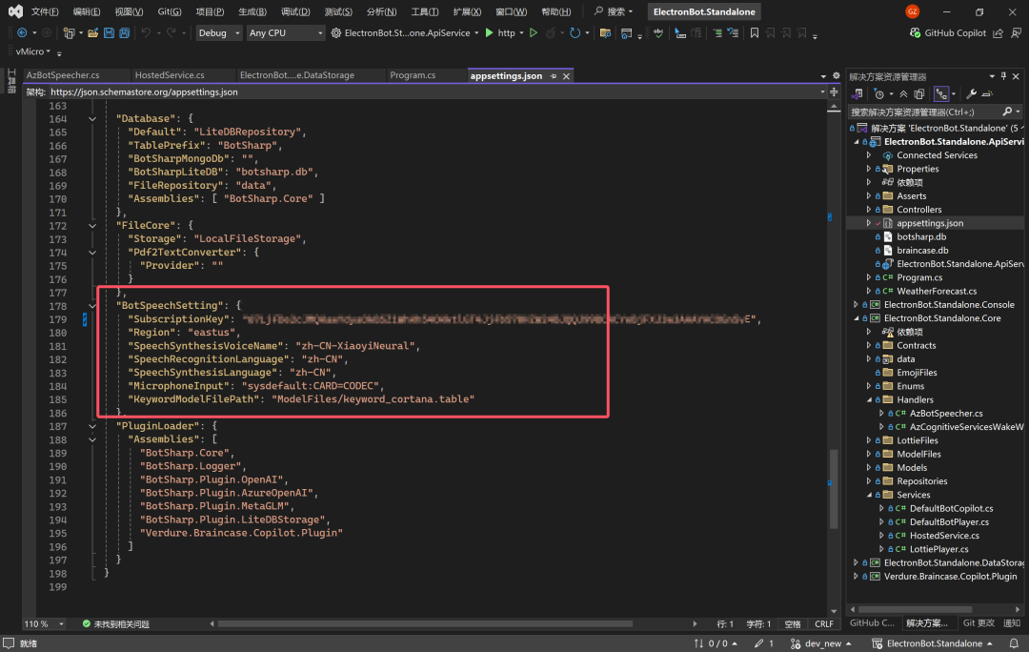Collapse the Handlers folder in Solution Explorer
This screenshot has height=652, width=1029.
869,399
